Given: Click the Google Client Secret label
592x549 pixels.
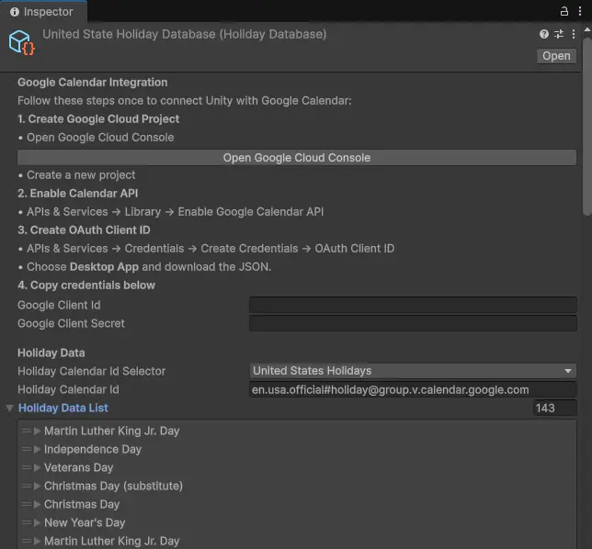Looking at the screenshot, I should [x=71, y=323].
